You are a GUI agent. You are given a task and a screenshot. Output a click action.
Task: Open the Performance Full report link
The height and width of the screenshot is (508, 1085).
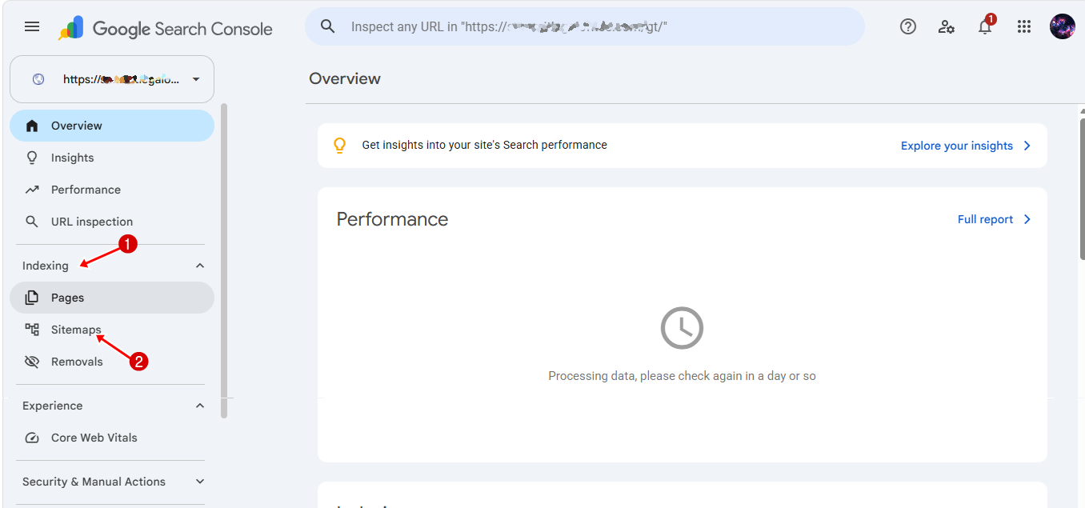pyautogui.click(x=985, y=219)
